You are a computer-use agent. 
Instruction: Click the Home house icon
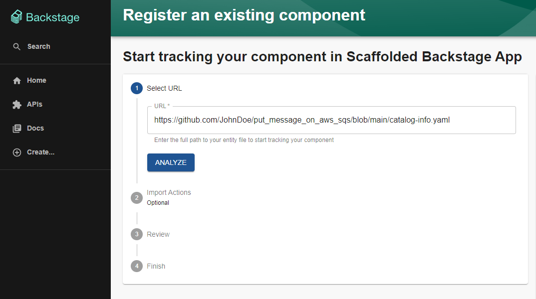coord(17,81)
